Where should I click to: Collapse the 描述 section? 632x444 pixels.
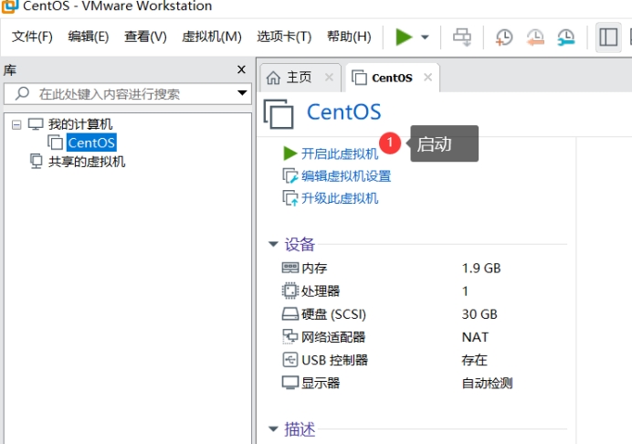[273, 428]
